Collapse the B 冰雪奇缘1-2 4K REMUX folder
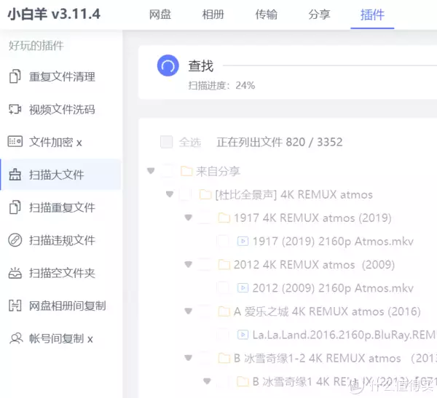 pos(189,358)
